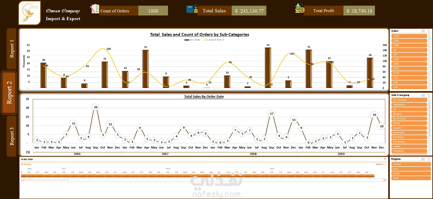
Task: Select 2.544 in the Sales slicer
Action: point(409,45)
